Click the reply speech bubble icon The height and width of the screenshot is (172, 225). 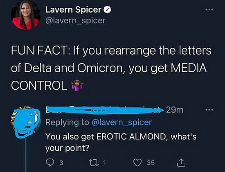coord(50,163)
